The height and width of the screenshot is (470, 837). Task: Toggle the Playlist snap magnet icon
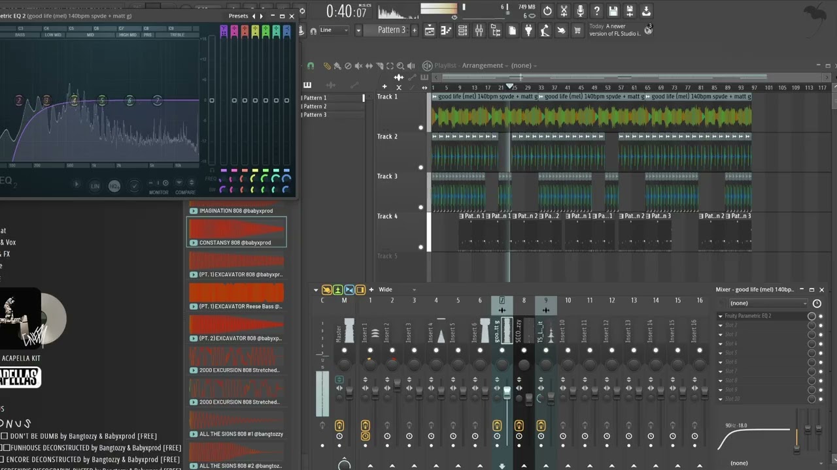(311, 66)
